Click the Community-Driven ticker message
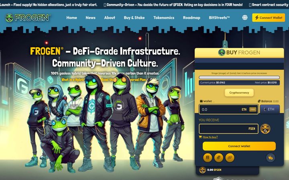This screenshot has width=289, height=180. click(x=173, y=4)
